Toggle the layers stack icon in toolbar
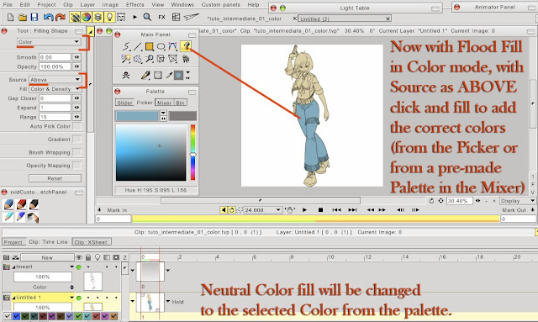This screenshot has height=322, width=538. [x=98, y=17]
